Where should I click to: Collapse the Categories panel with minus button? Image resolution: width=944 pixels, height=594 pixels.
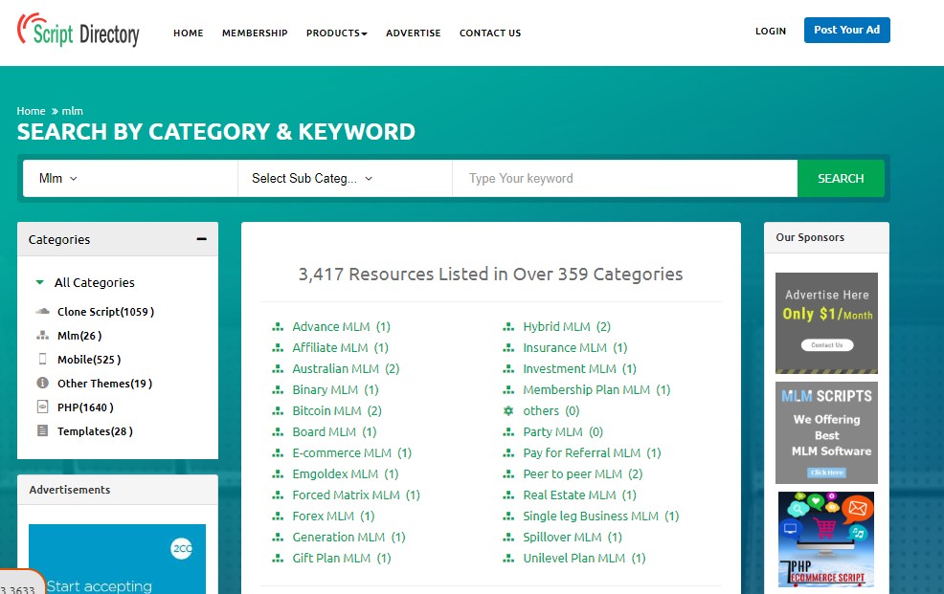click(201, 239)
